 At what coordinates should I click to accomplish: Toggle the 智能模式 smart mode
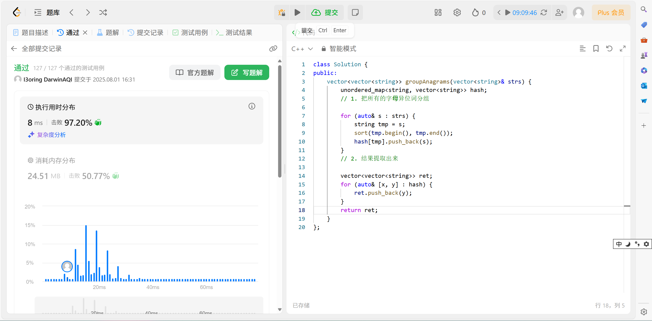[x=339, y=49]
